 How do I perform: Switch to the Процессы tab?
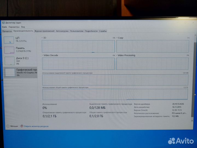7,31
